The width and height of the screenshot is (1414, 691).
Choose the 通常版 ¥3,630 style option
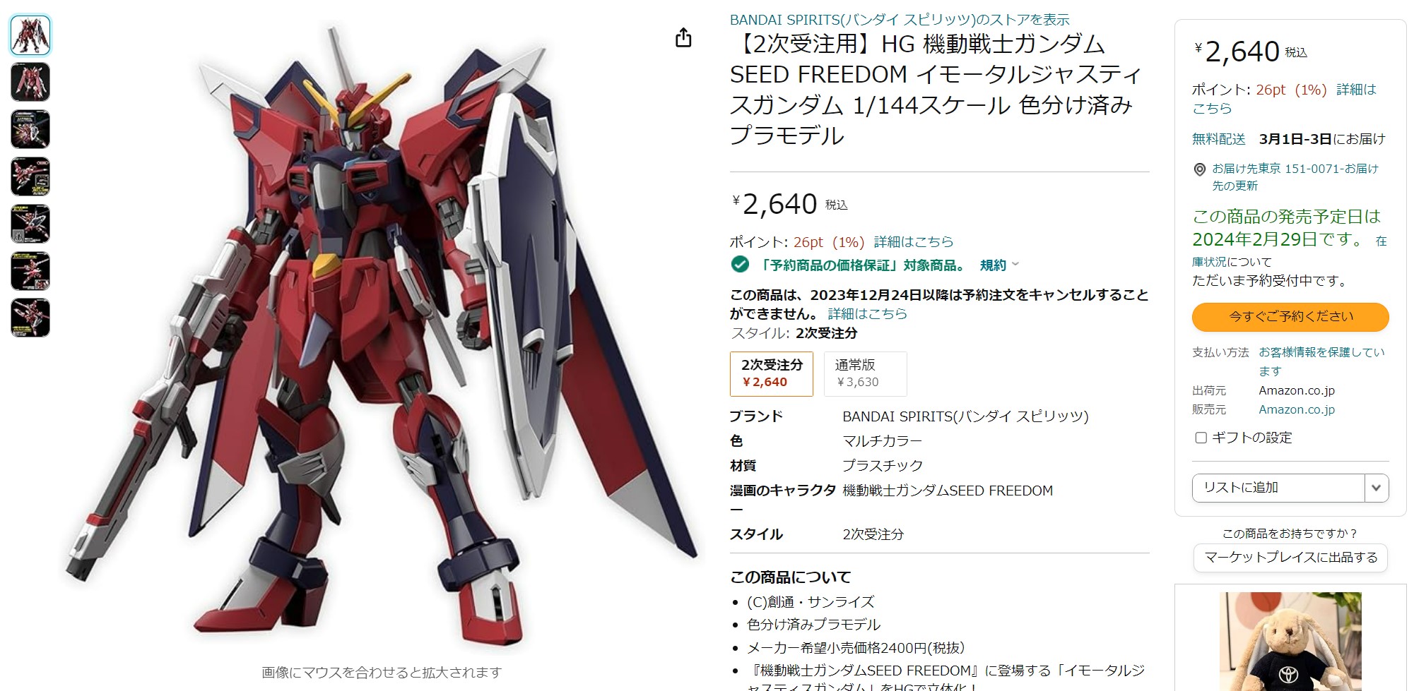point(865,373)
